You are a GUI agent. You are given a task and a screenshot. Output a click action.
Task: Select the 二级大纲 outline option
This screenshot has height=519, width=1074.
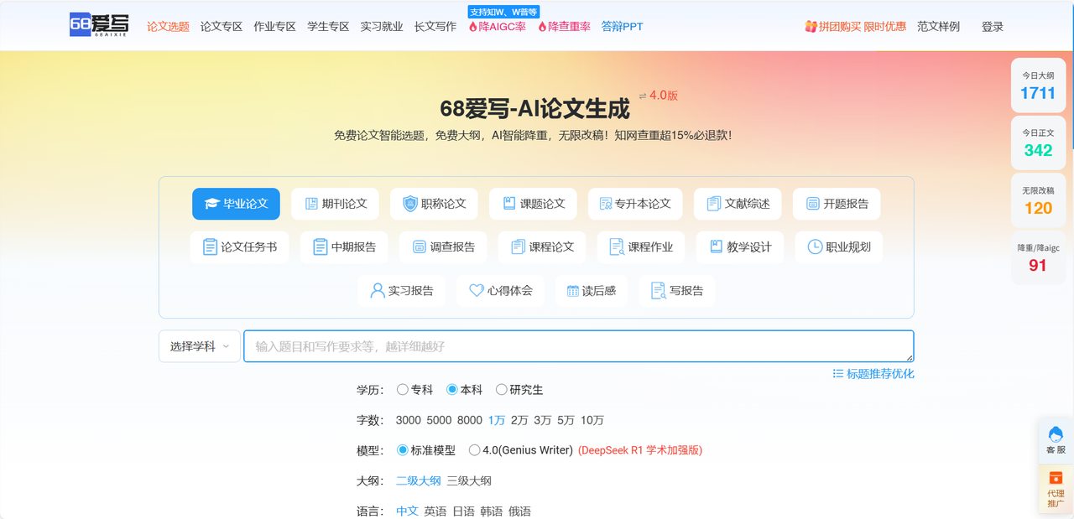click(419, 480)
